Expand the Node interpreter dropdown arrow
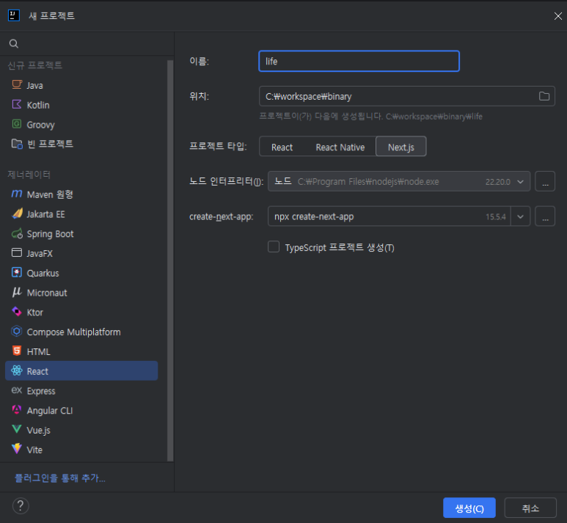 [520, 182]
